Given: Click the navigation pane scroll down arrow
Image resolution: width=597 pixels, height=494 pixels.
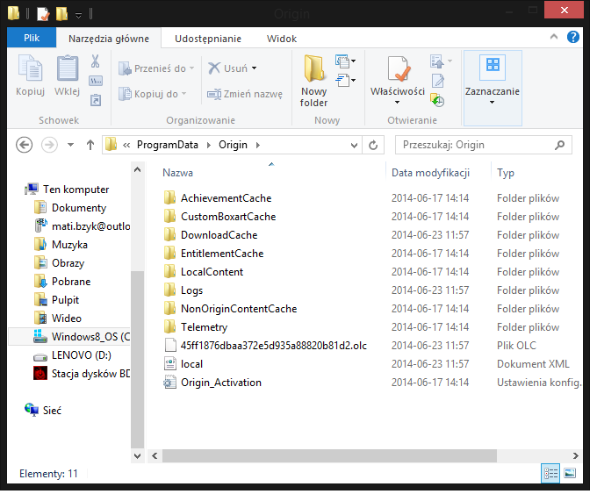Looking at the screenshot, I should point(138,455).
